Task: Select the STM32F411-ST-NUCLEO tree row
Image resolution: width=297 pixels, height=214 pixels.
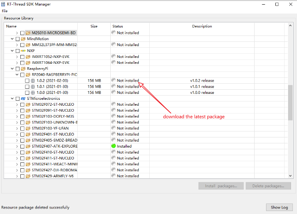Action: pos(146,158)
